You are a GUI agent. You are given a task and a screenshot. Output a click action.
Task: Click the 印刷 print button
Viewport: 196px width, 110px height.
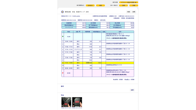100,5
